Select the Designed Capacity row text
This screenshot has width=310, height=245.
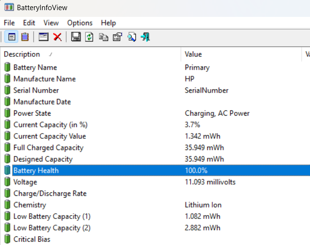click(x=43, y=159)
